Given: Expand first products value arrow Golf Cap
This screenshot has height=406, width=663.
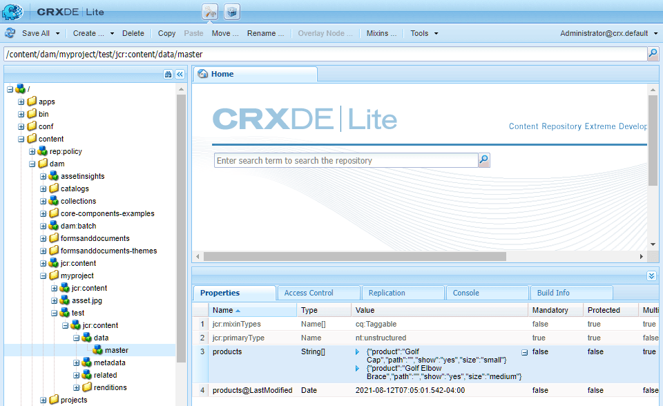Looking at the screenshot, I should click(357, 352).
